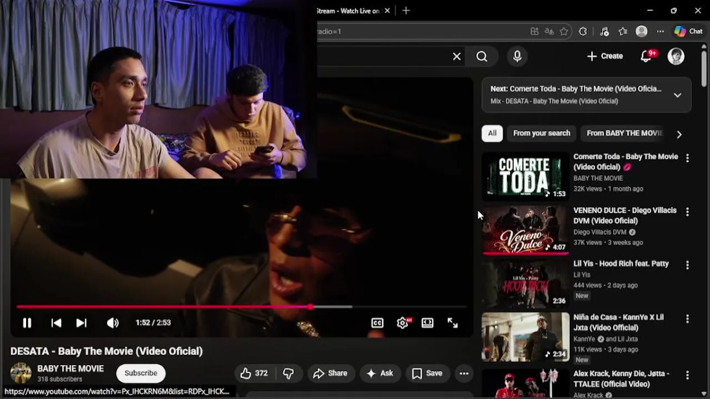
Task: Subscribe to BABY THE MOVIE
Action: point(141,373)
